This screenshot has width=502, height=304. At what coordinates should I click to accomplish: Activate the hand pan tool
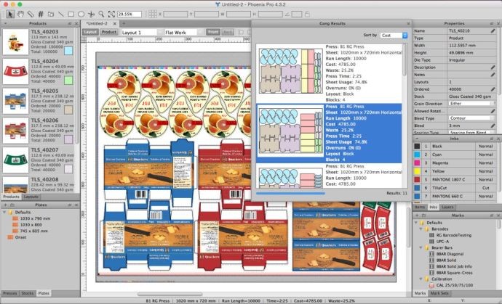[x=19, y=13]
